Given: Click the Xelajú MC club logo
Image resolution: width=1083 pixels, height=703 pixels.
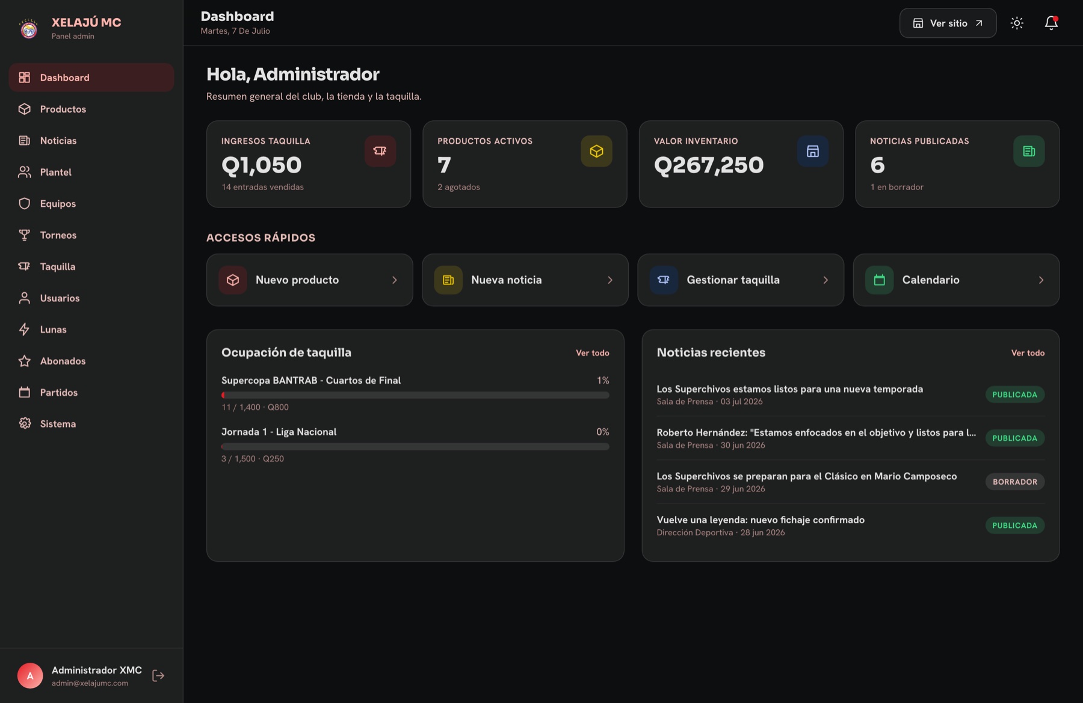Looking at the screenshot, I should [29, 28].
